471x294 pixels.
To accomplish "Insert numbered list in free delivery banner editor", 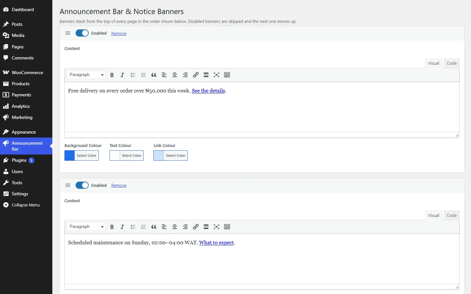I will pyautogui.click(x=143, y=75).
